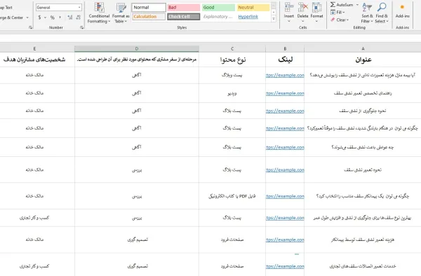Select column A header

[363, 49]
